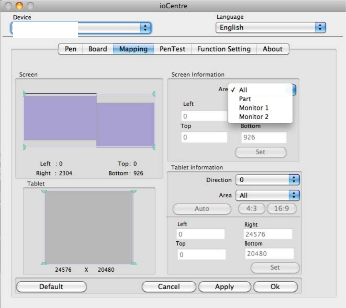The image size is (346, 308).
Task: Click the Tablet Bottom field showing 20480
Action: click(x=269, y=254)
